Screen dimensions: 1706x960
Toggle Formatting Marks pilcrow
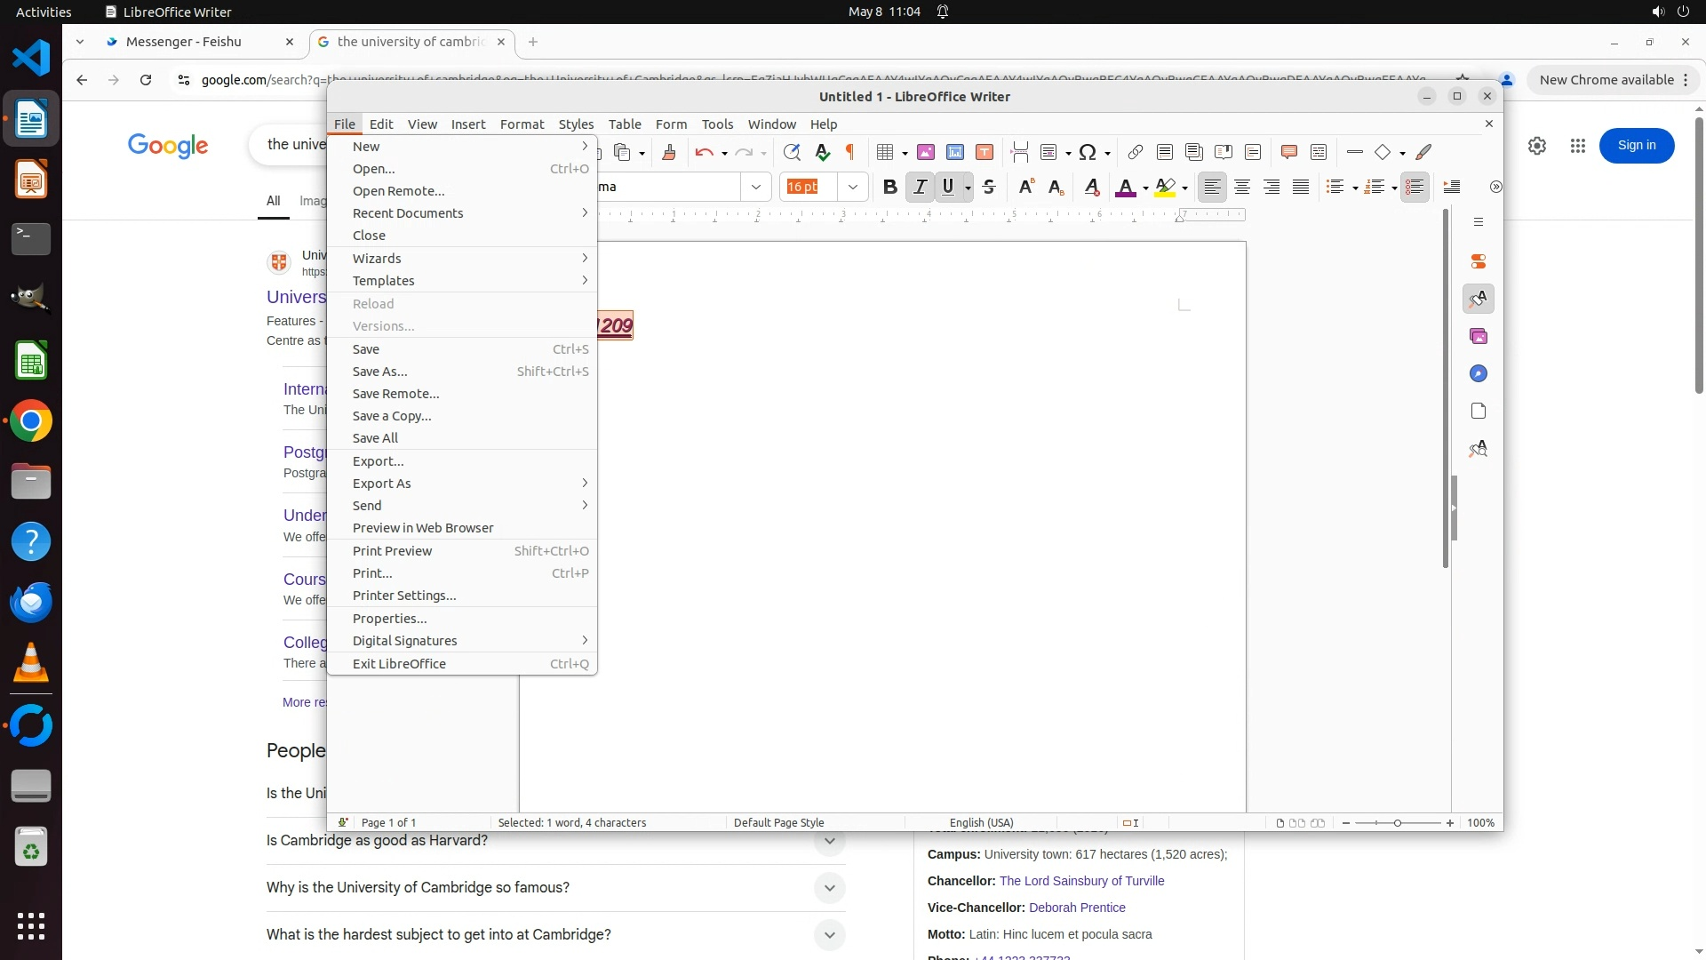(850, 152)
